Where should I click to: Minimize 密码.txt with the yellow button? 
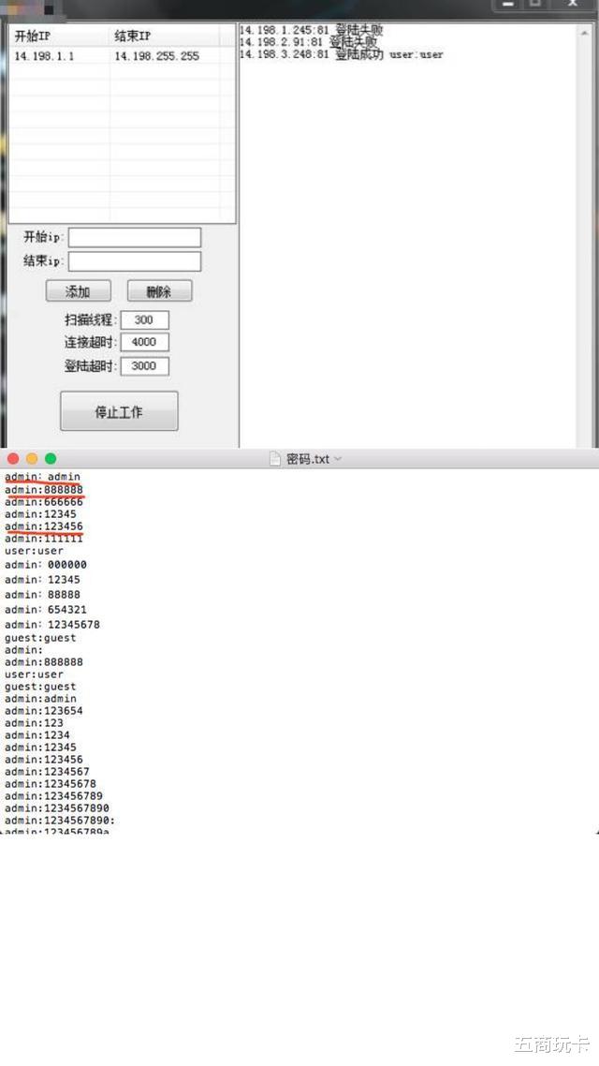click(x=32, y=459)
